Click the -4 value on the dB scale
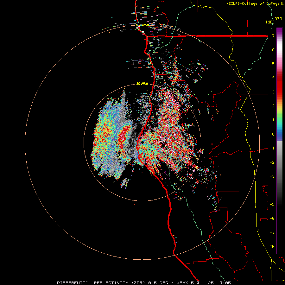Image resolution: width=285 pixels, height=285 pixels. pos(272,190)
